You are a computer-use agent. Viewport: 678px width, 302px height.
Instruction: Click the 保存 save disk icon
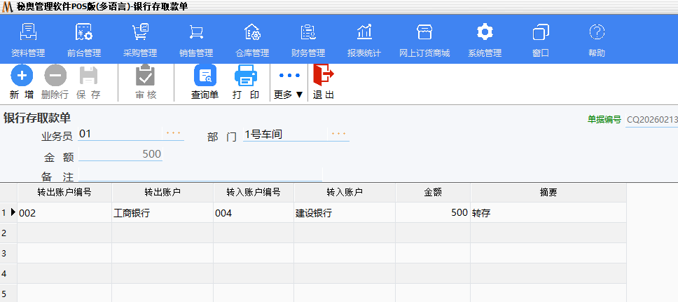pos(88,76)
